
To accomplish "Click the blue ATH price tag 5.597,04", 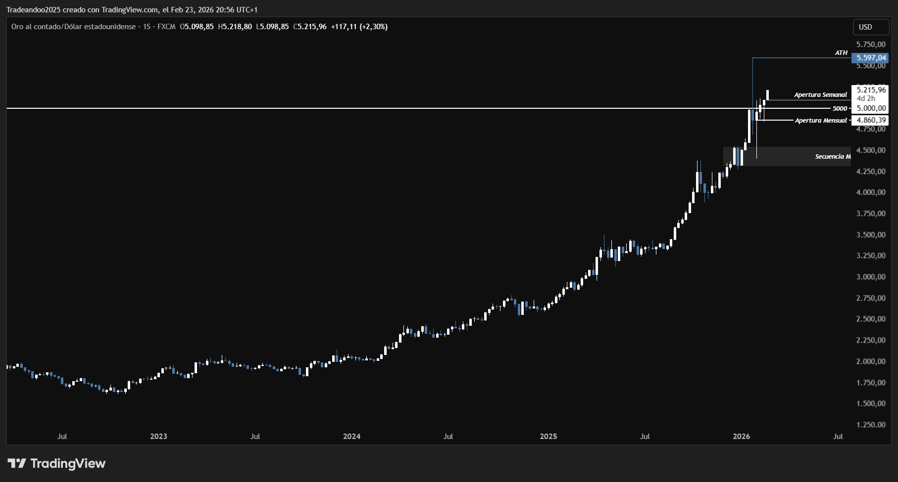I will 871,58.
